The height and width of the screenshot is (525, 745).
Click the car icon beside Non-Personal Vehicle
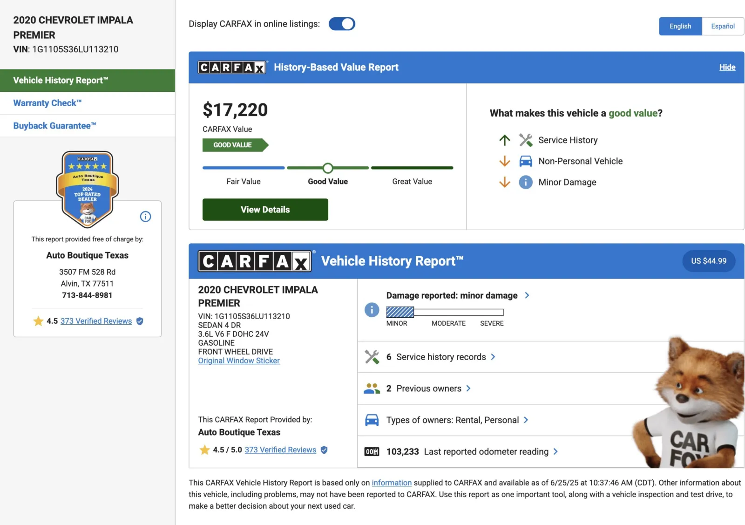pyautogui.click(x=526, y=161)
